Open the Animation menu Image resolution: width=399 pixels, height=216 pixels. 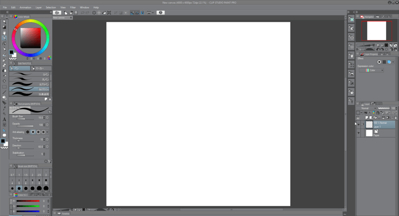tap(25, 7)
